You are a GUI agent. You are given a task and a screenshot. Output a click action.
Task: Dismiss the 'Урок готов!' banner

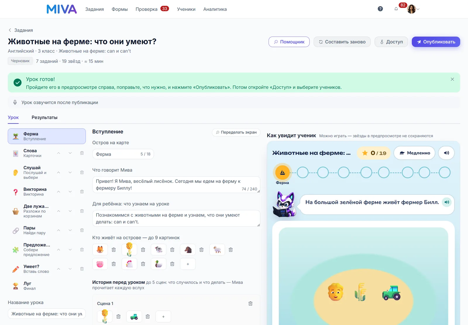pos(452,79)
